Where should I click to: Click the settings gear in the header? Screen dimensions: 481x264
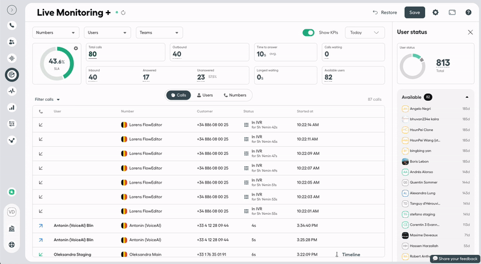[435, 12]
